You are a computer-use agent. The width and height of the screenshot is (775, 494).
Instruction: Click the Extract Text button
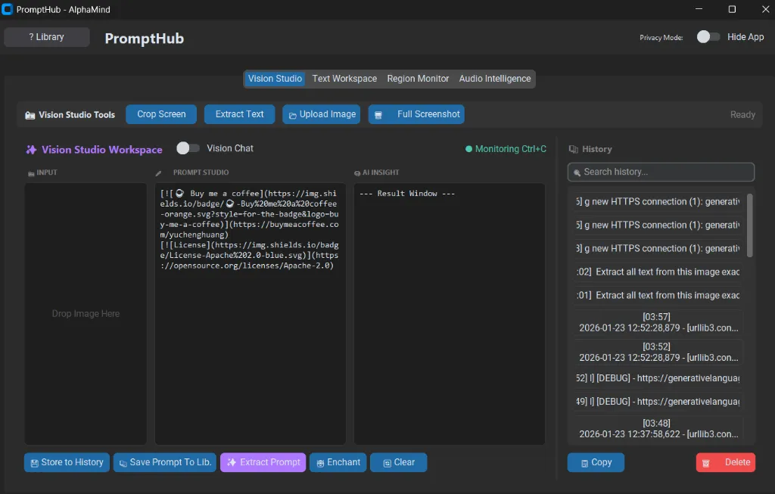coord(239,114)
